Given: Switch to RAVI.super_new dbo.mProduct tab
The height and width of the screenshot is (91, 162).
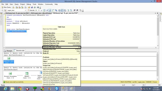Looking at the screenshot, I should click(41, 13).
